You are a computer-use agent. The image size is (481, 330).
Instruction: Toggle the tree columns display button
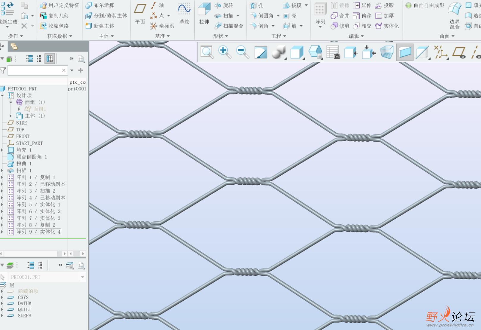50,58
